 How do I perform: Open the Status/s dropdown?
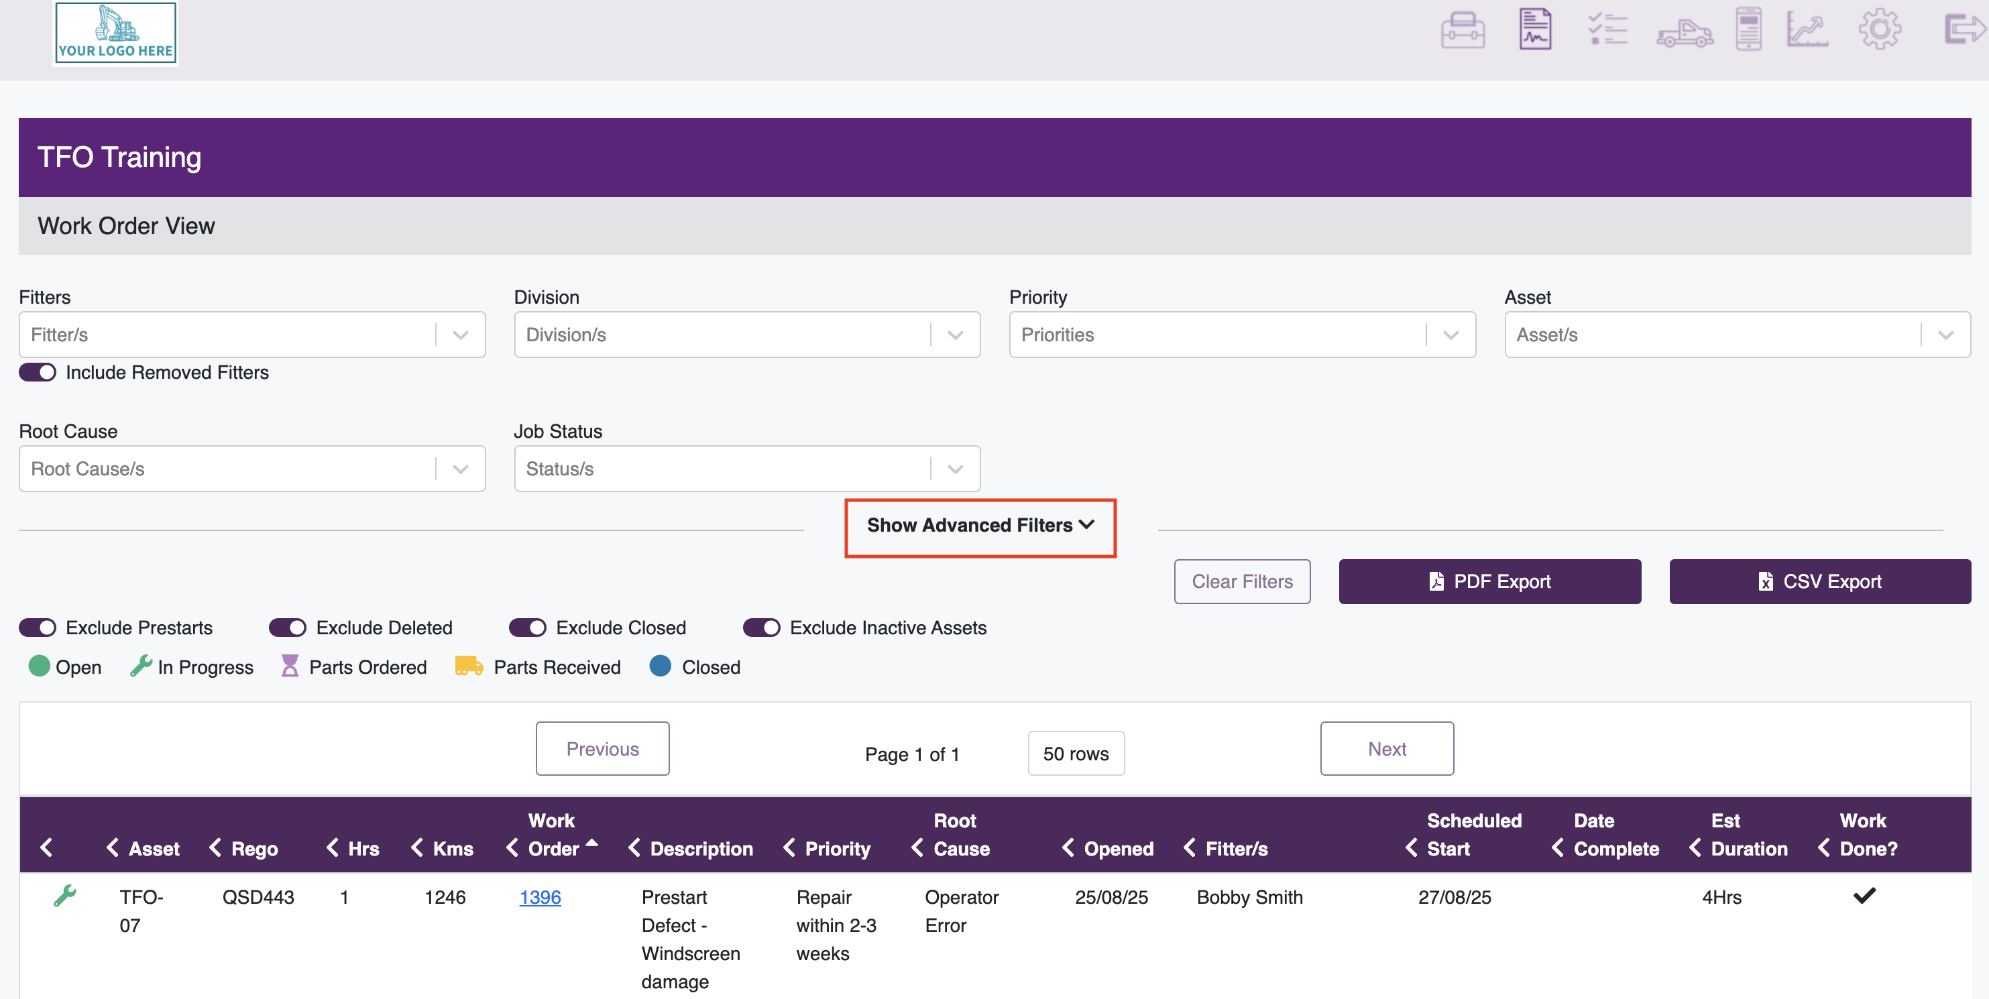point(748,469)
